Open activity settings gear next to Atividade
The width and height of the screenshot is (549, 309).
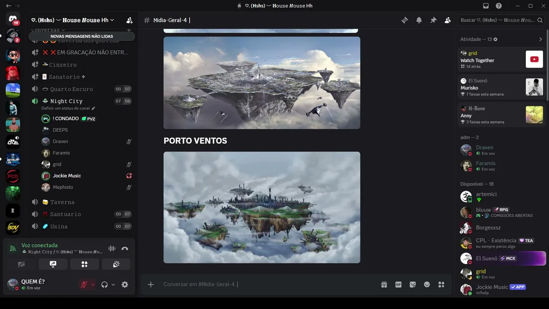coord(495,39)
